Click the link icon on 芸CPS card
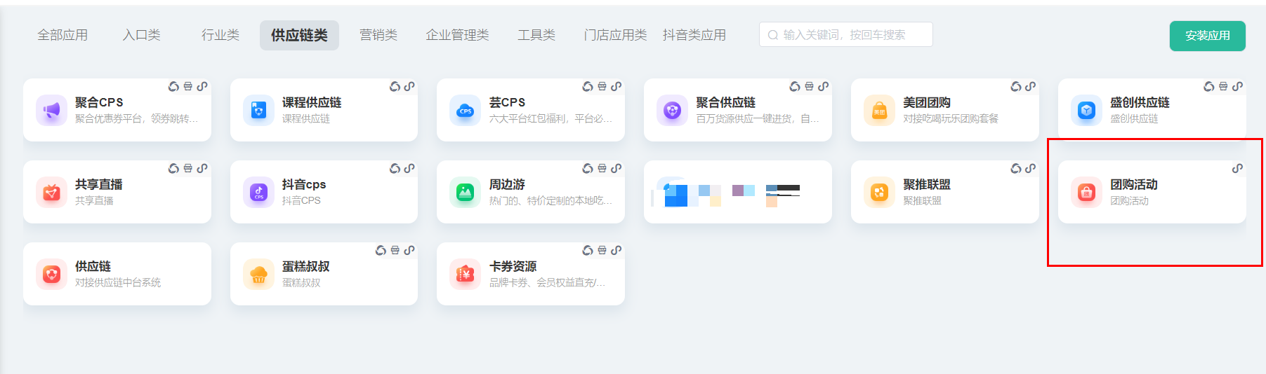1266x374 pixels. (616, 87)
